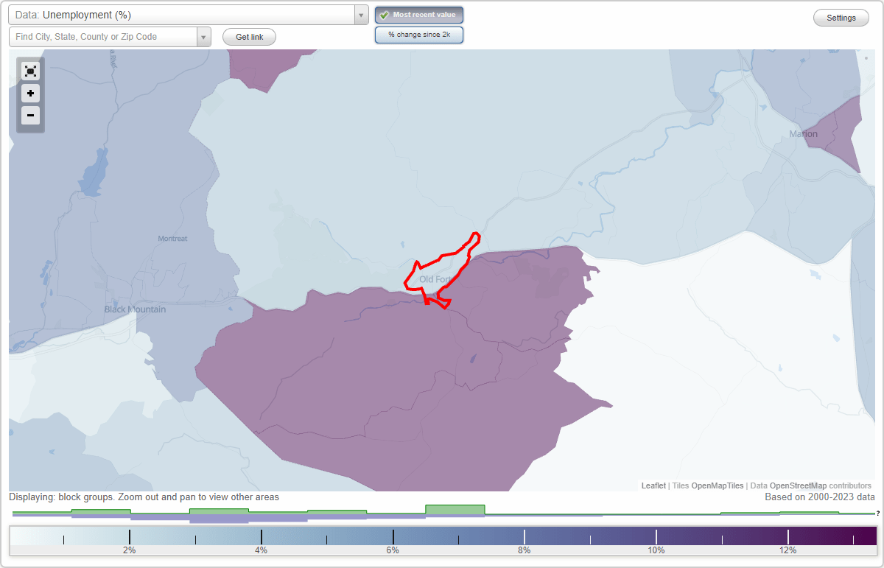884x568 pixels.
Task: Click the 10% mark on color legend
Action: 656,550
